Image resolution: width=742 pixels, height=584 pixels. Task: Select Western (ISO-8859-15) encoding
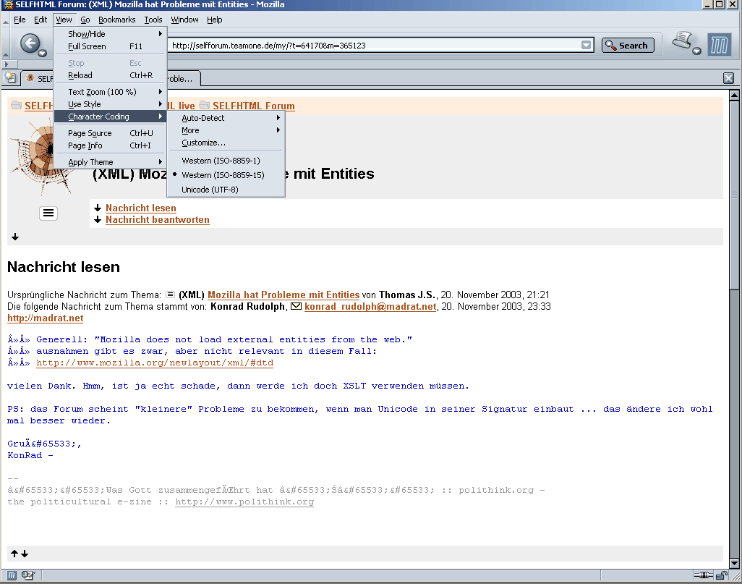pyautogui.click(x=222, y=175)
